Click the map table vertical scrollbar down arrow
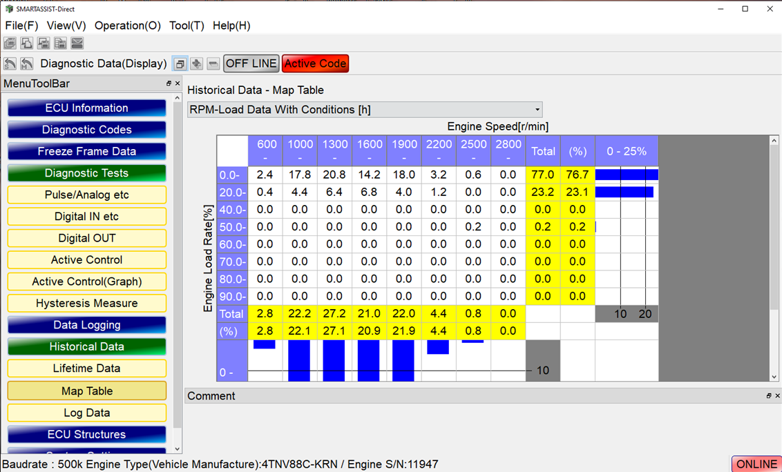Screen dimensions: 782x472 tap(774, 377)
